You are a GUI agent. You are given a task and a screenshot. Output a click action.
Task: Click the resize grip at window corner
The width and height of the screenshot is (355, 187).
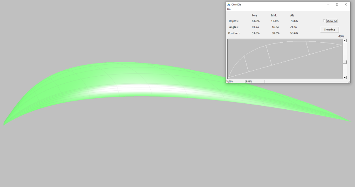coord(348,81)
